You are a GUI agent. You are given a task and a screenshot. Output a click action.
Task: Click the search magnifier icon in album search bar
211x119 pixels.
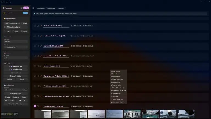point(35,14)
